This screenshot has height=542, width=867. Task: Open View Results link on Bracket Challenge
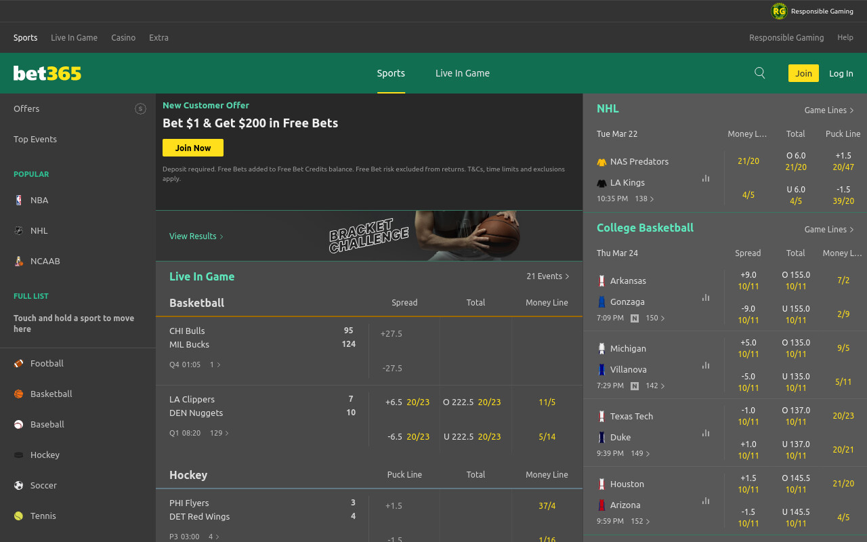(196, 236)
